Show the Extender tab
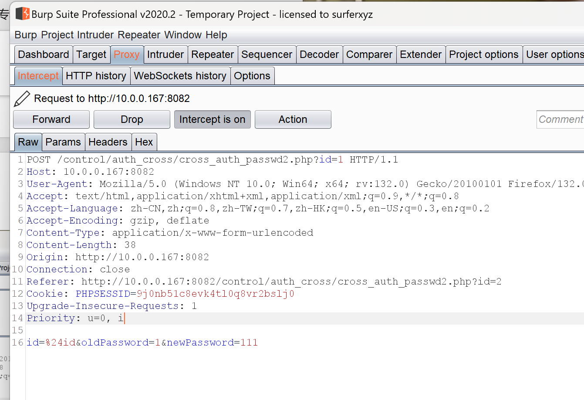The height and width of the screenshot is (400, 584). click(421, 54)
